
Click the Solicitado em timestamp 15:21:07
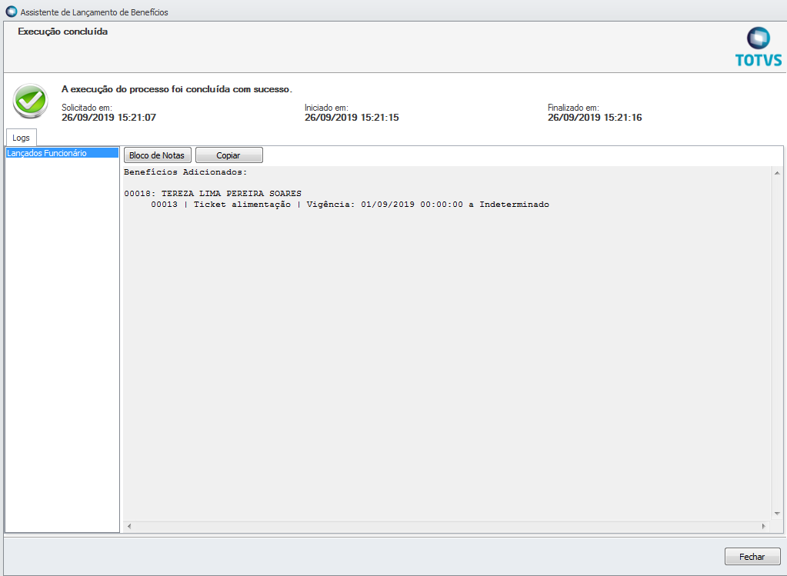click(x=109, y=118)
